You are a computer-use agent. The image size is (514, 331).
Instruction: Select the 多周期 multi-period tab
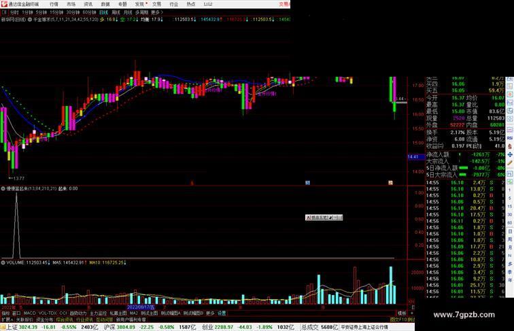[141, 12]
